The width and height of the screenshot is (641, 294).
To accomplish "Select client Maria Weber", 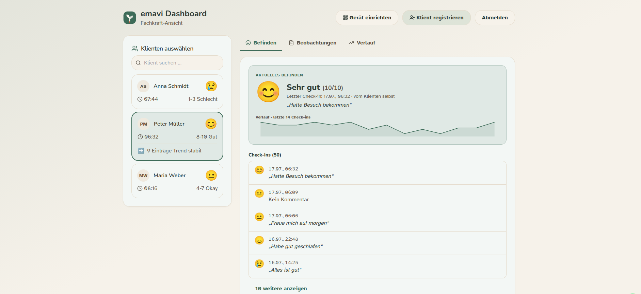I will [177, 181].
